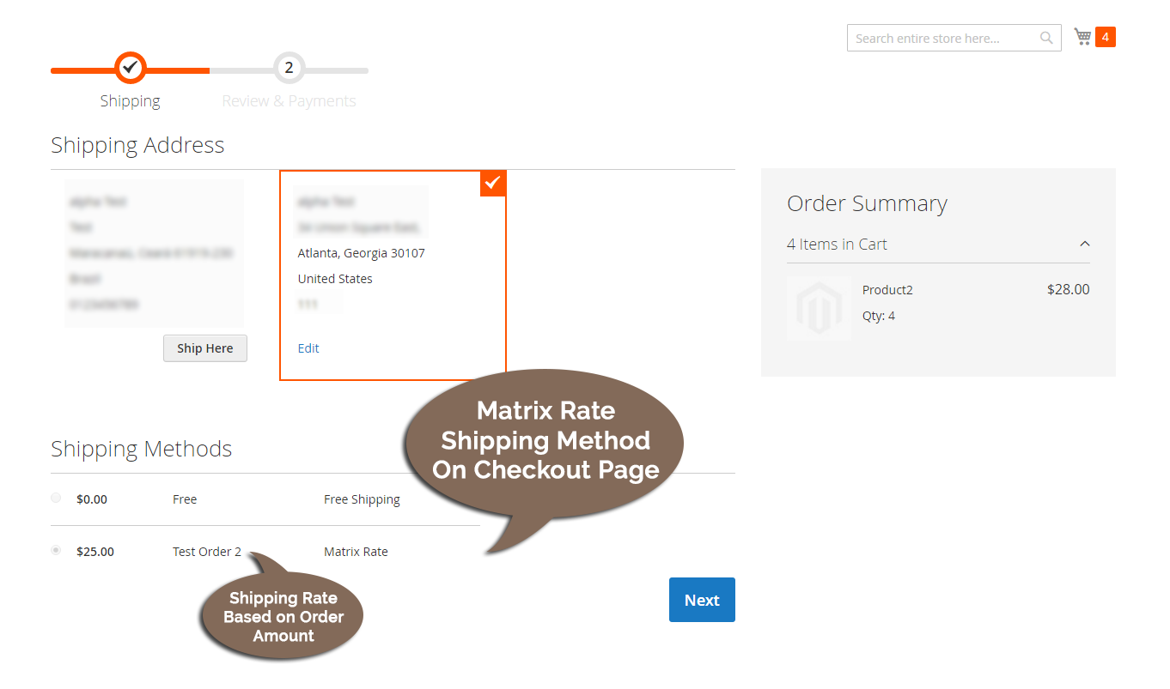Select the Shipping tab label
This screenshot has width=1170, height=689.
(x=130, y=100)
